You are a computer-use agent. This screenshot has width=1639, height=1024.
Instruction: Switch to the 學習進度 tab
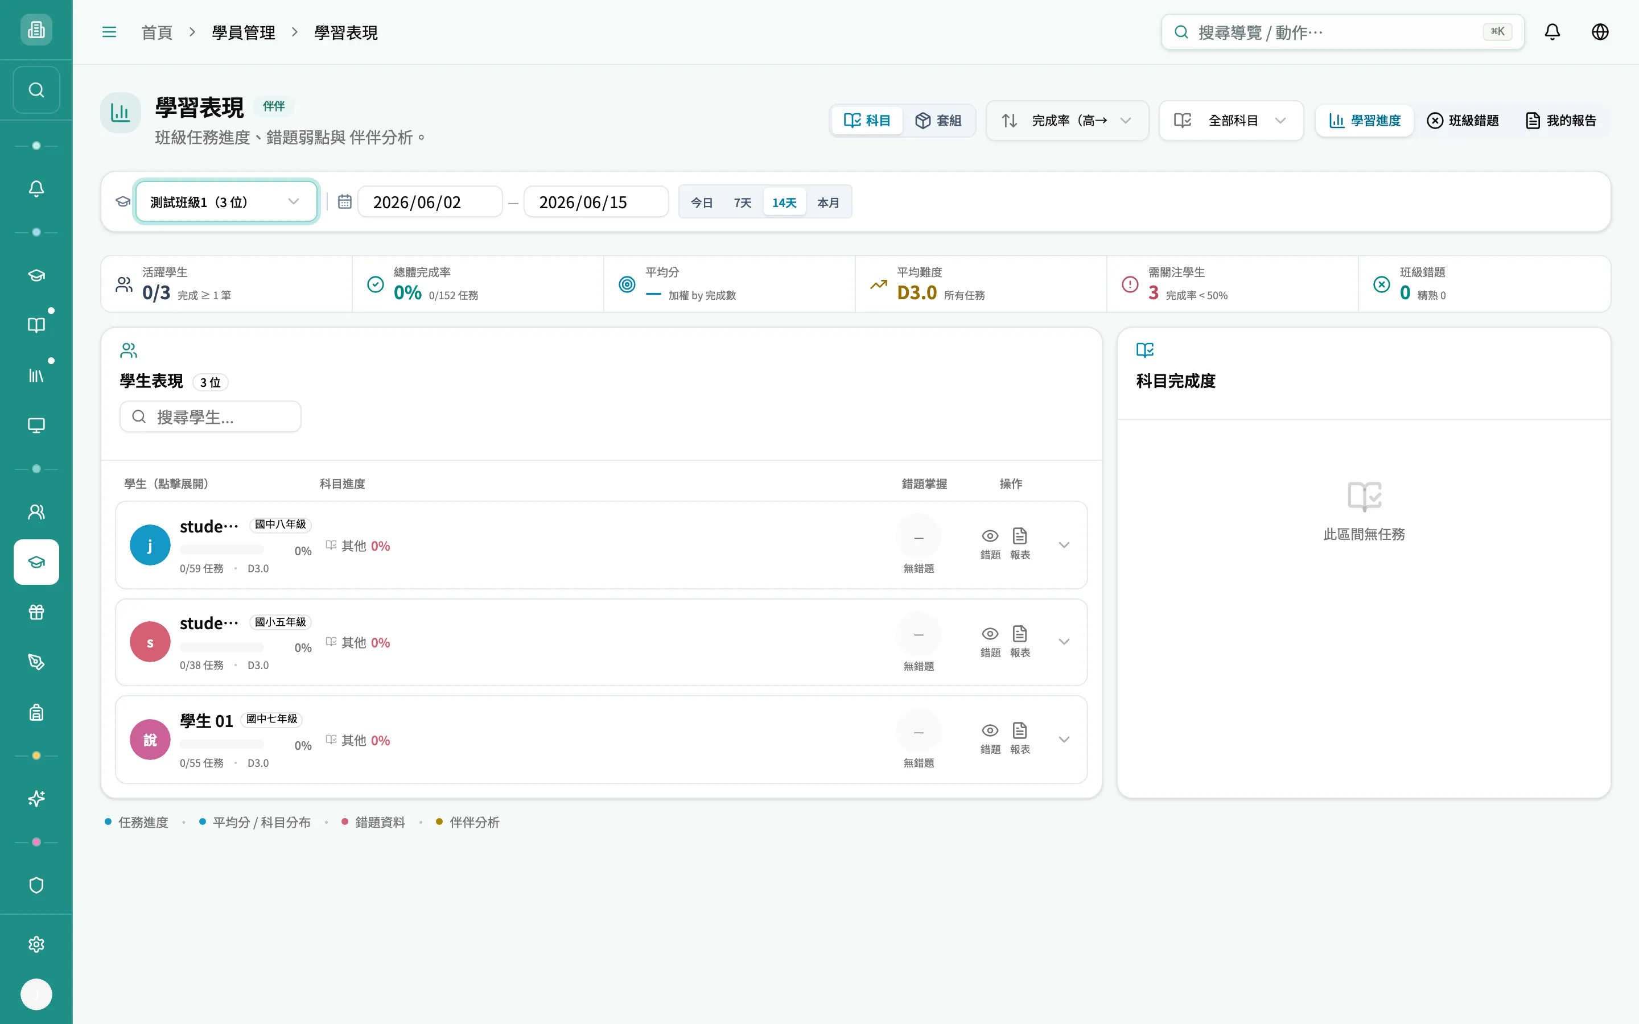pos(1365,121)
